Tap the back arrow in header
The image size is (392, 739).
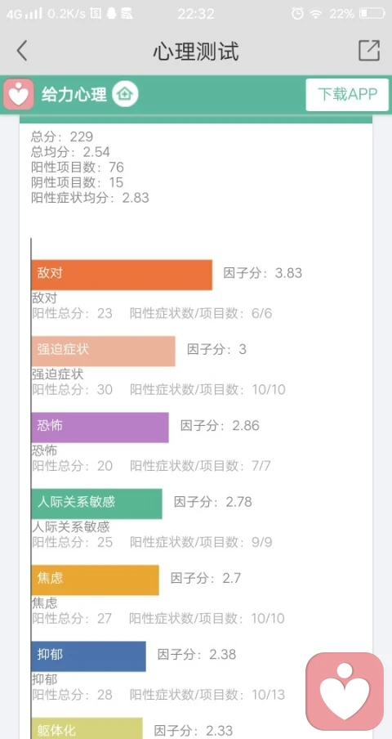point(22,51)
